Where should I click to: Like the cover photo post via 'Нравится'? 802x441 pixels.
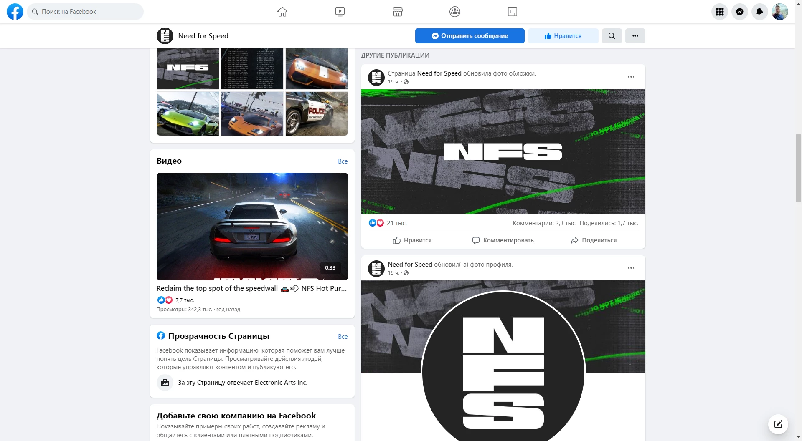(412, 240)
